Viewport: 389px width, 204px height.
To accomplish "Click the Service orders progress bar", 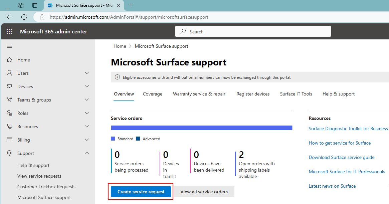I will (202, 128).
